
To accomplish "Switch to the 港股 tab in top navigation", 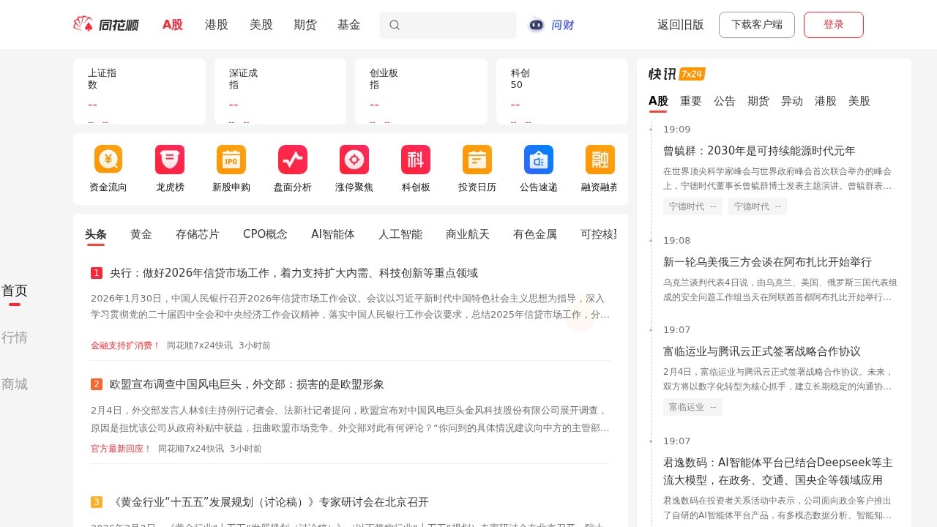I will tap(216, 24).
